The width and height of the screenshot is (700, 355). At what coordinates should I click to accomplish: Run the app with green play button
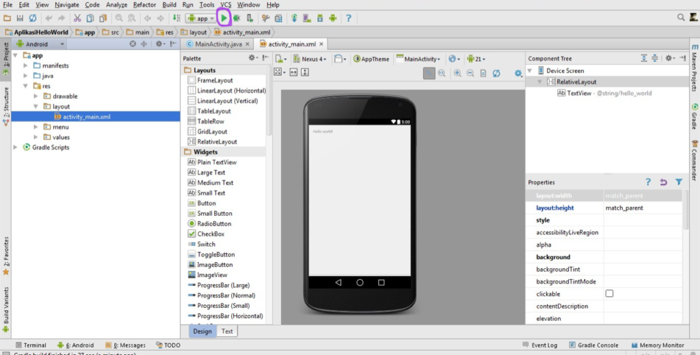point(224,18)
